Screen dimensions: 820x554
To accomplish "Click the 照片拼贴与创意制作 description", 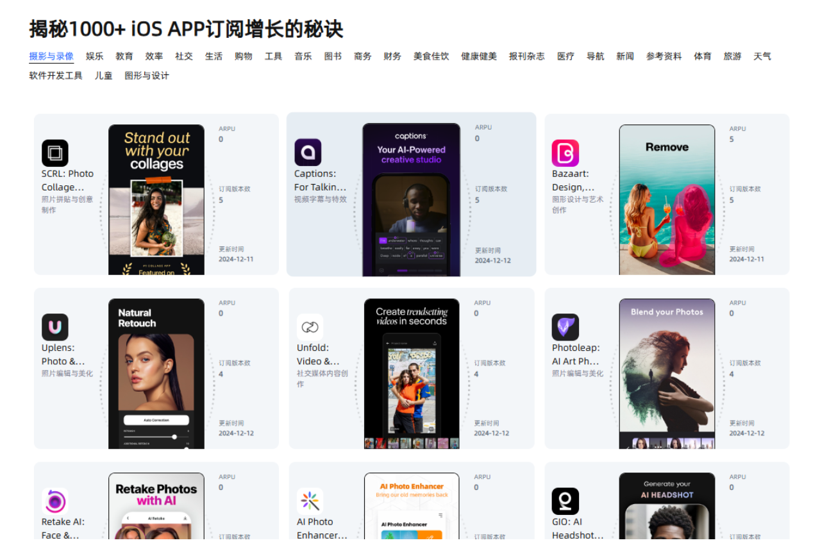I will tap(67, 205).
